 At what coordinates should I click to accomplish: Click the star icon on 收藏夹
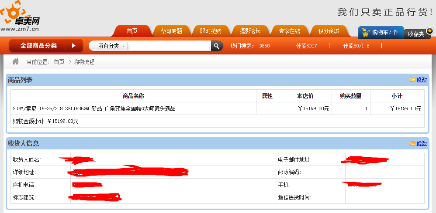(x=429, y=31)
